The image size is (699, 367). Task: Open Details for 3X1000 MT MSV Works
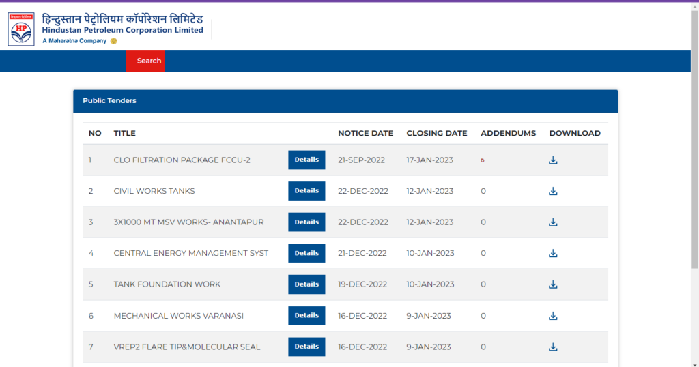click(306, 222)
